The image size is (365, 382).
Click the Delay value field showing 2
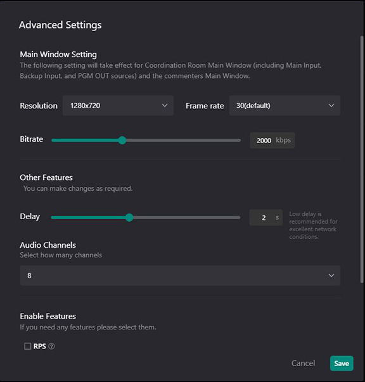[x=266, y=217]
